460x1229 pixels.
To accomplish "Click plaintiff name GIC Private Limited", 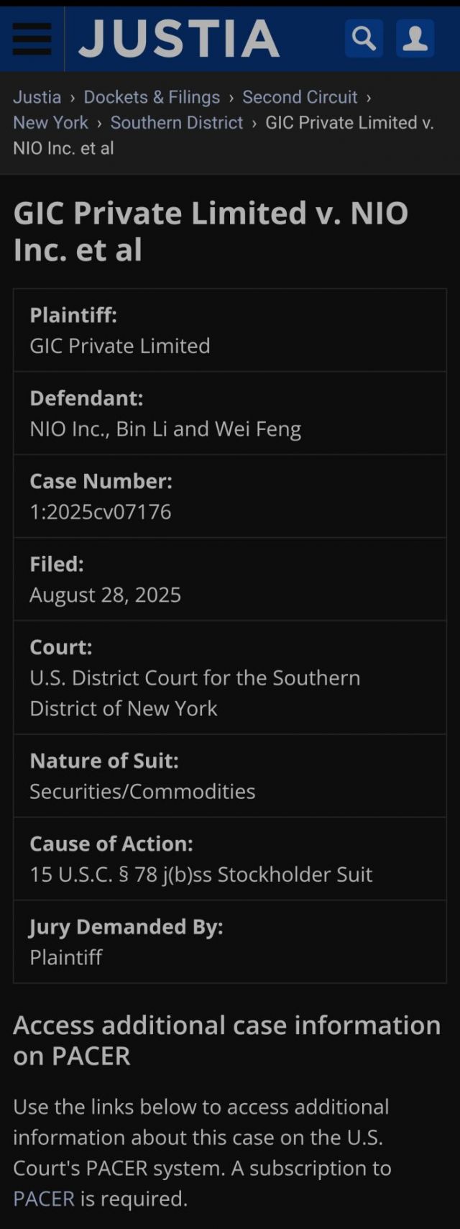I will click(x=120, y=346).
